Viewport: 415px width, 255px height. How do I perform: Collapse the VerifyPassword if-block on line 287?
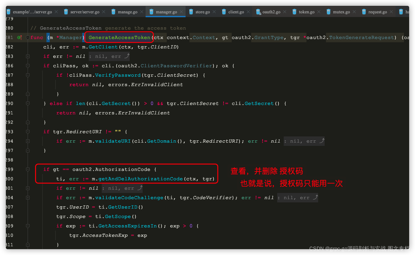(x=28, y=75)
